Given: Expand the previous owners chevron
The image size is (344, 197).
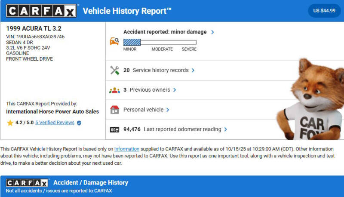Looking at the screenshot, I should [x=175, y=90].
